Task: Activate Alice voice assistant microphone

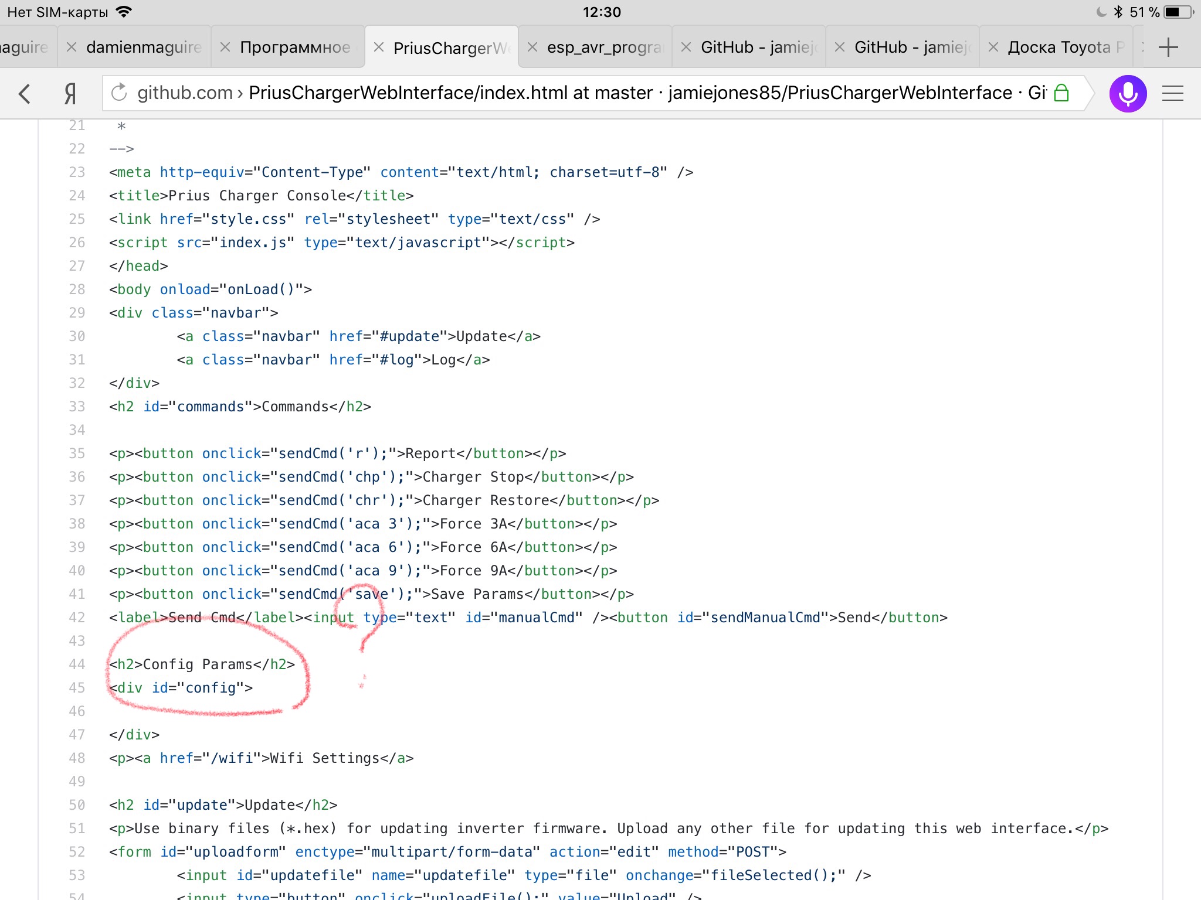Action: [1127, 94]
